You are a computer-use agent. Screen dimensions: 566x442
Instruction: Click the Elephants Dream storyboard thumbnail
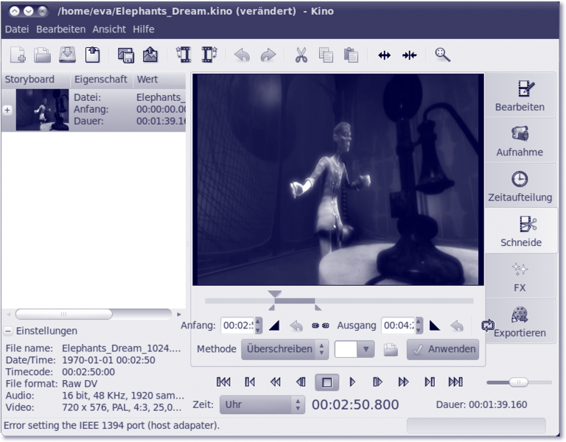pos(42,110)
